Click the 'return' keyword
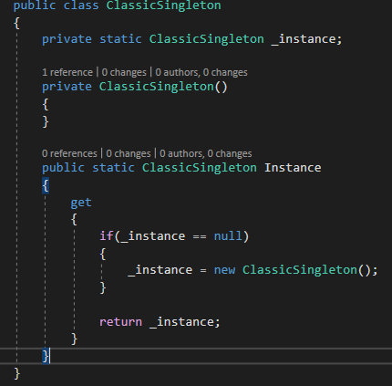The image size is (392, 386). pyautogui.click(x=120, y=322)
